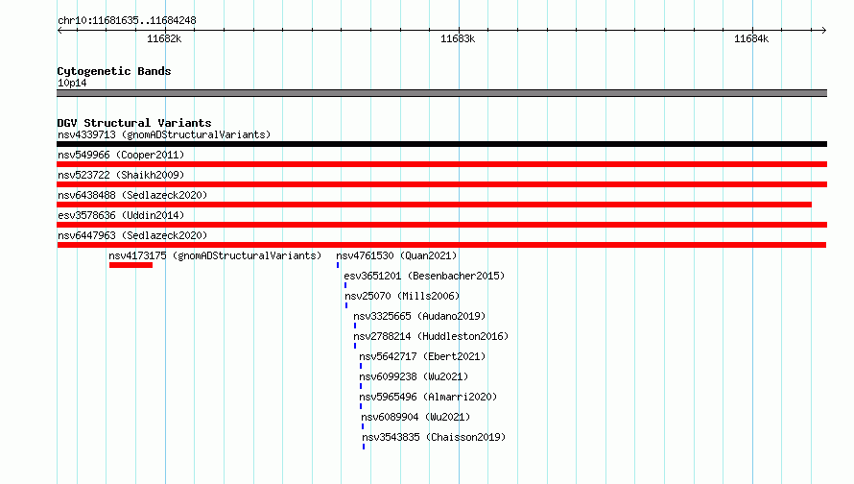
Task: Click the red nsv6438488 variant bar
Action: point(434,205)
